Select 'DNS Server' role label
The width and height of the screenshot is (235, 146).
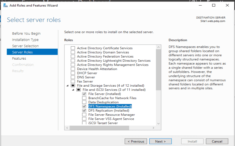point(86,77)
